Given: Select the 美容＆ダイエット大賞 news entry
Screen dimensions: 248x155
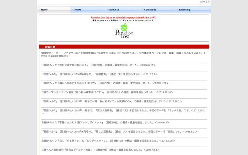Looking at the screenshot, I should click(100, 150).
